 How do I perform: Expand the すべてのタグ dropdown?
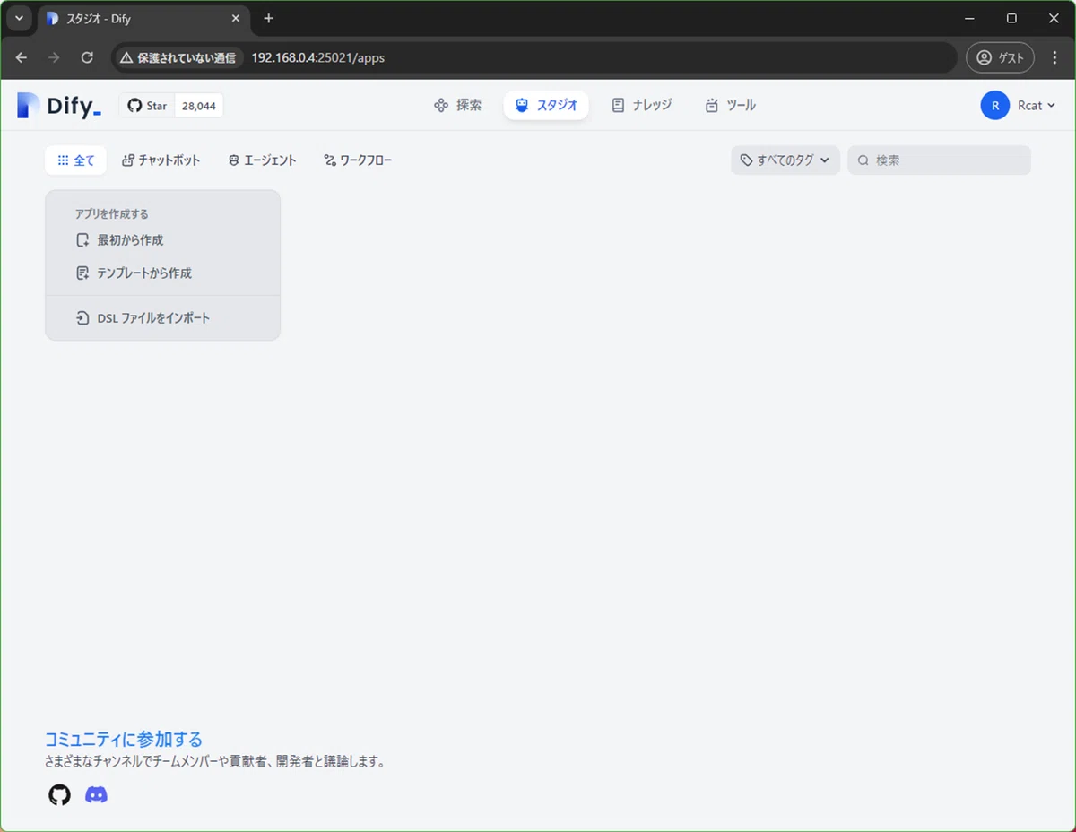tap(785, 160)
